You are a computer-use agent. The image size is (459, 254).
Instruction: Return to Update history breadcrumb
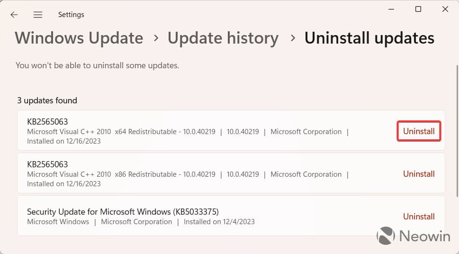click(223, 38)
